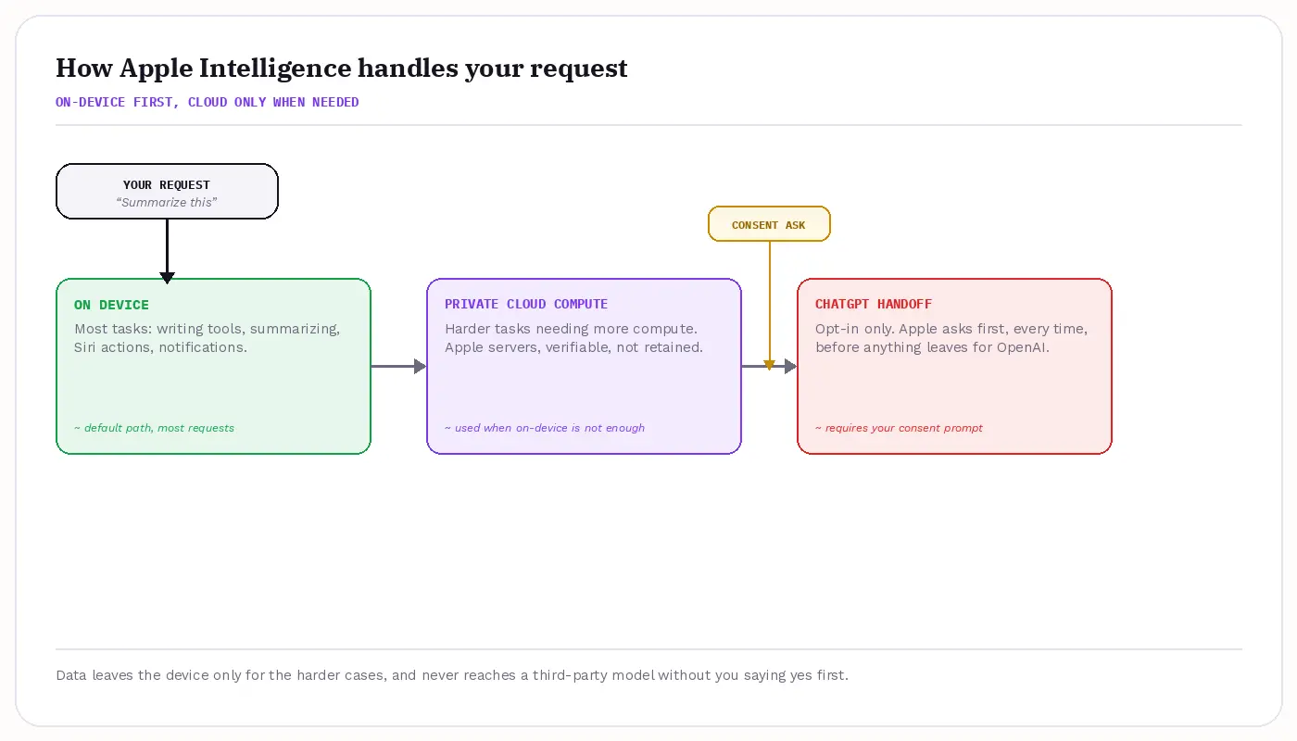
Task: Click the text "Apple servers, verifiable, not retained."
Action: 573,347
